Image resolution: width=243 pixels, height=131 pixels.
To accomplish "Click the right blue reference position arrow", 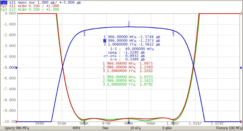I will pos(240,68).
